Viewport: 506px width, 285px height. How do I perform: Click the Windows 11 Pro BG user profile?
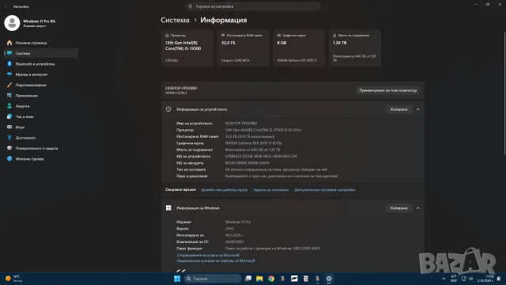pos(31,23)
